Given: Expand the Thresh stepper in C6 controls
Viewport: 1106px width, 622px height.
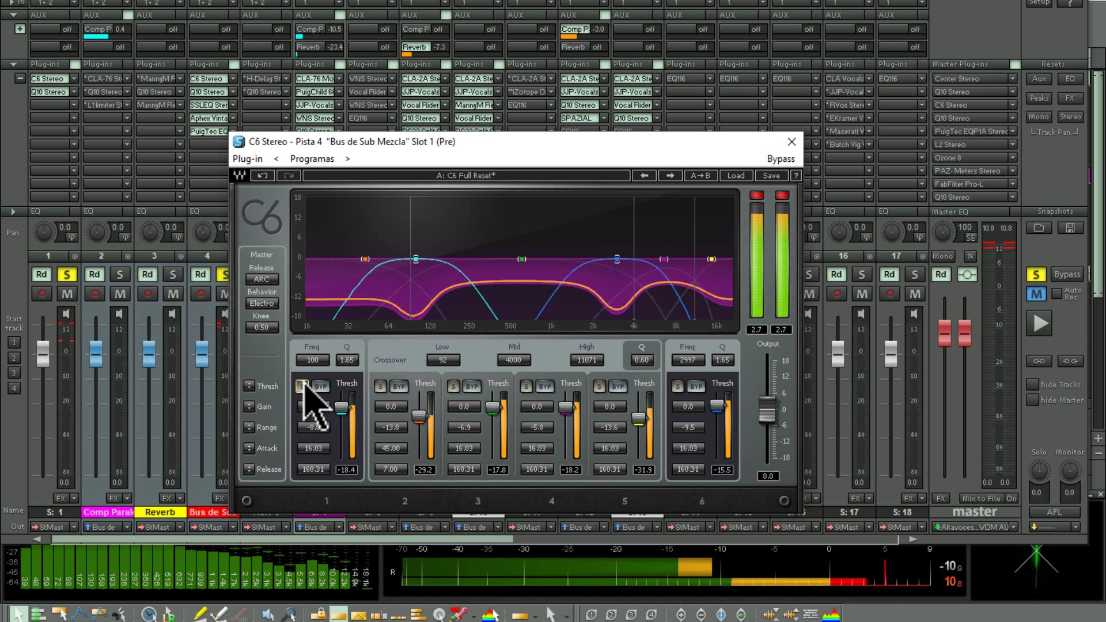Looking at the screenshot, I should (x=248, y=386).
